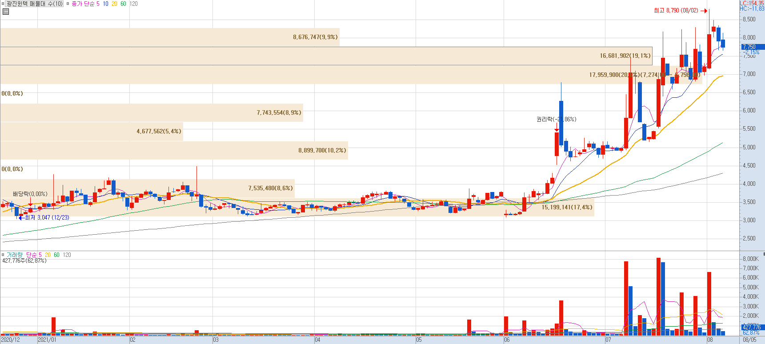Screen dimensions: 765x344
Task: Click the square marker before 종가 단순 label
Action: click(x=68, y=4)
